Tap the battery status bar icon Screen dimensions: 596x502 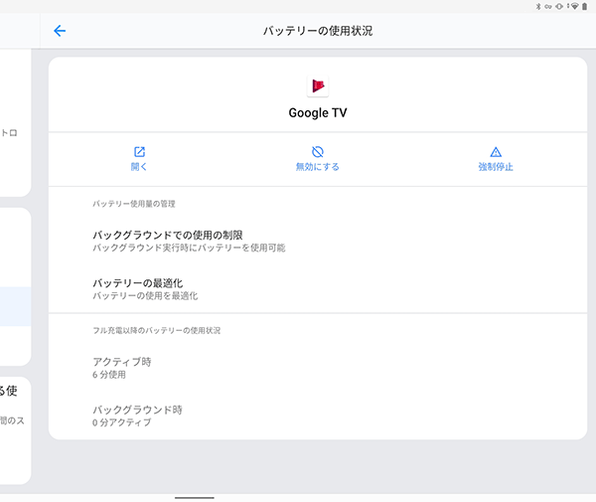(585, 7)
